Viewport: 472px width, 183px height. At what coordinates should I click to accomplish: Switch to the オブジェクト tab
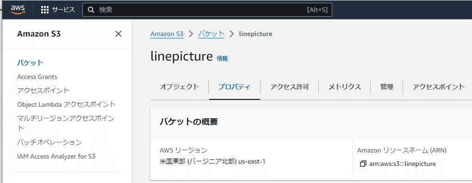(180, 87)
